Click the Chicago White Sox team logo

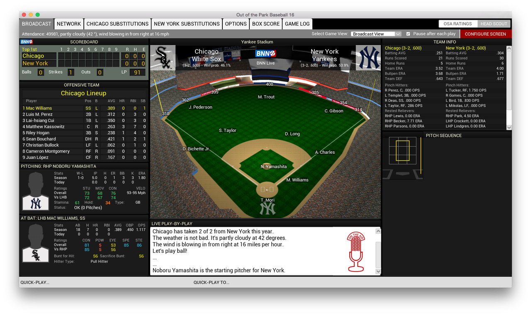pos(163,58)
